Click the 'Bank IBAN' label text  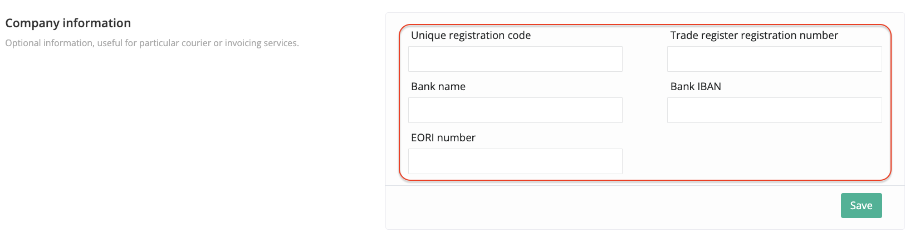[x=695, y=87]
